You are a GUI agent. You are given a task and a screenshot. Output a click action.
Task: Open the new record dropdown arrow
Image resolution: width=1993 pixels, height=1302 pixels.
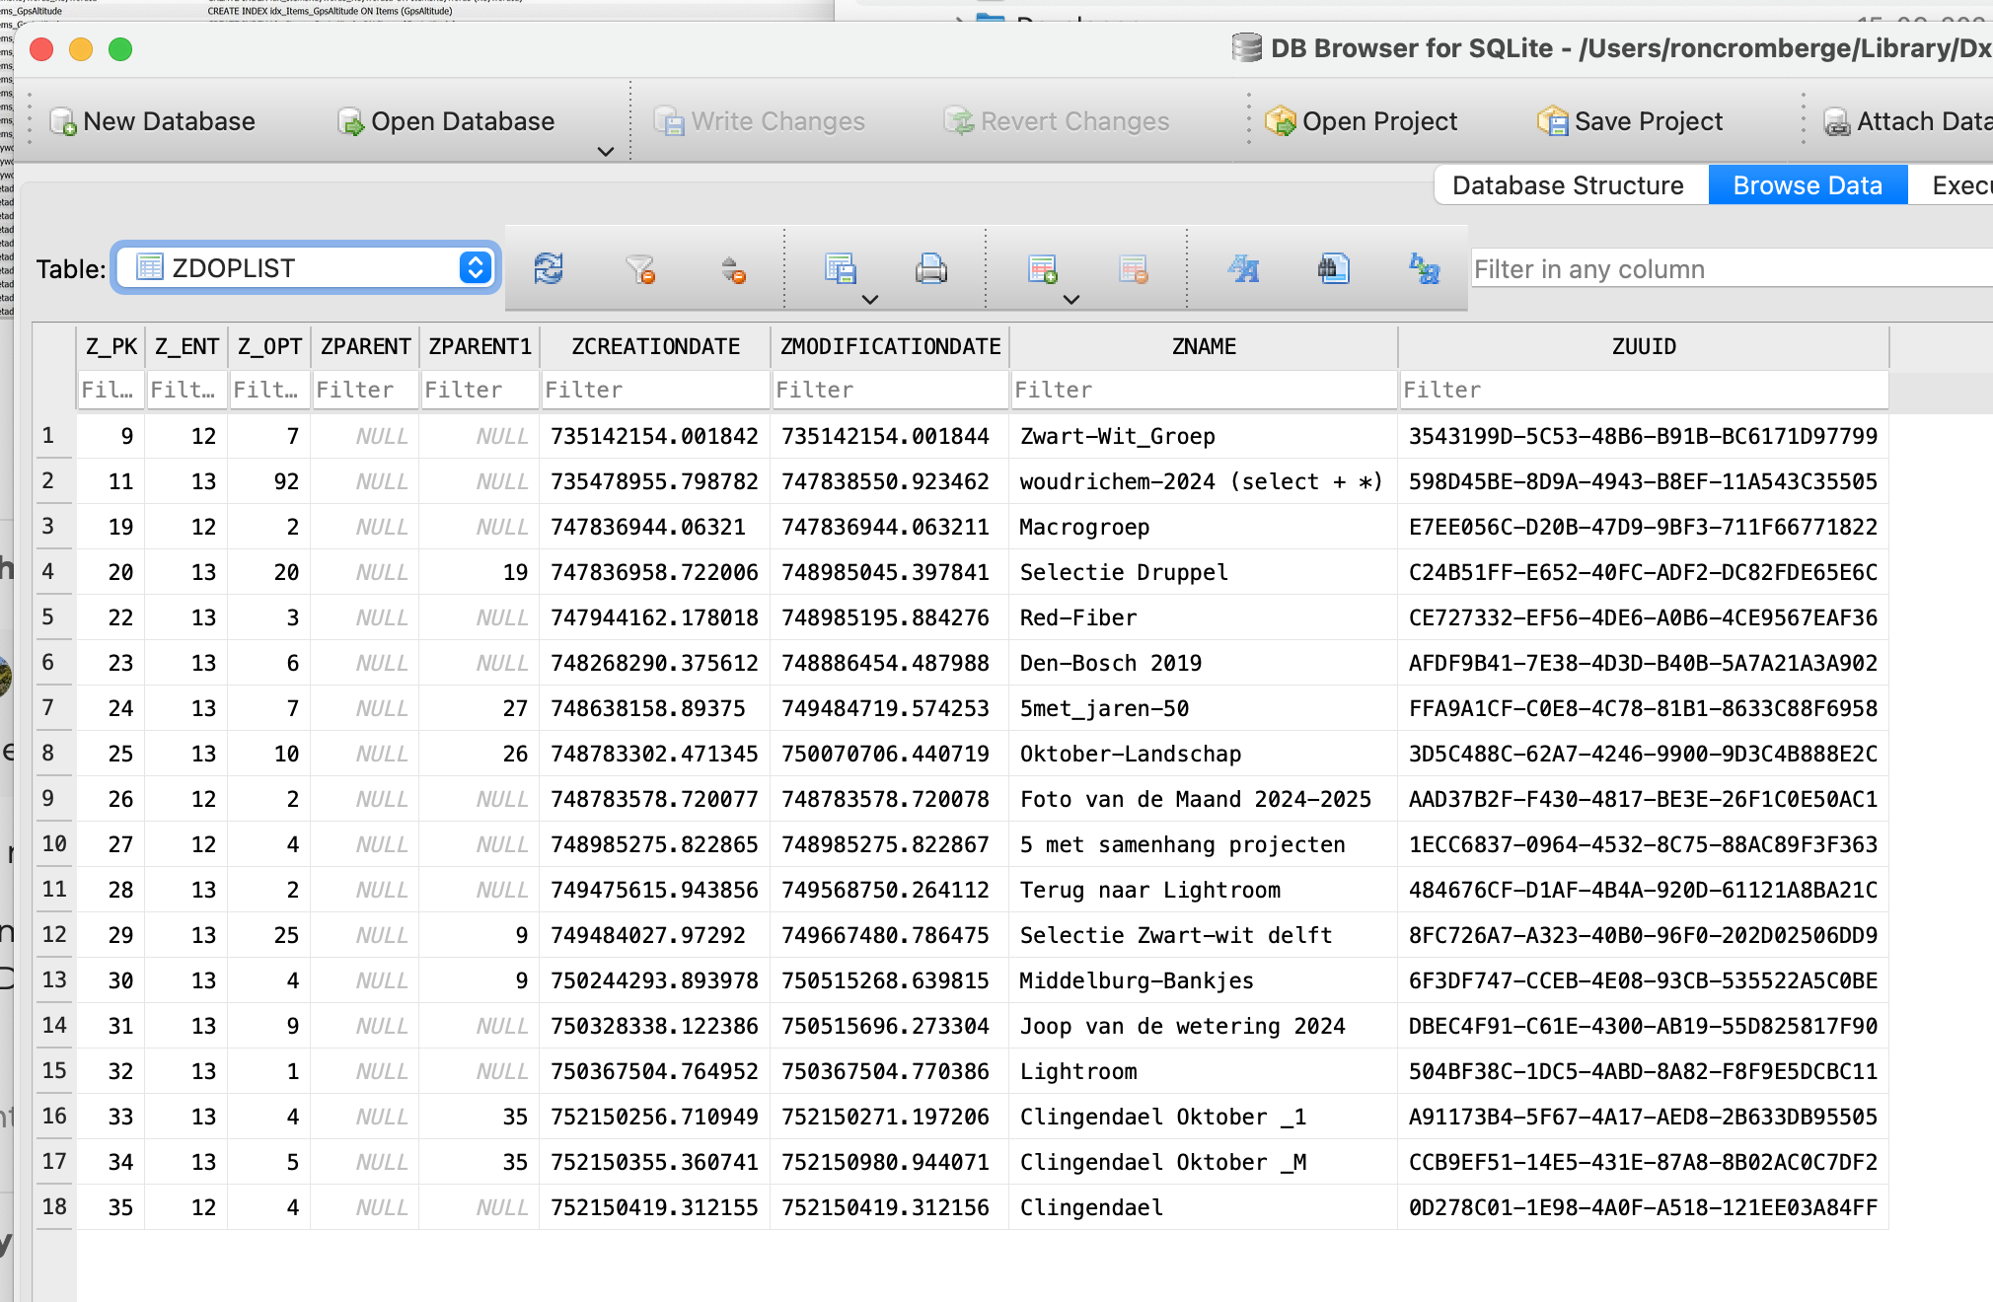tap(1070, 300)
